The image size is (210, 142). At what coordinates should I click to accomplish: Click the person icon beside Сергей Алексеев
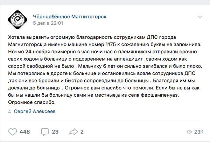[10, 111]
